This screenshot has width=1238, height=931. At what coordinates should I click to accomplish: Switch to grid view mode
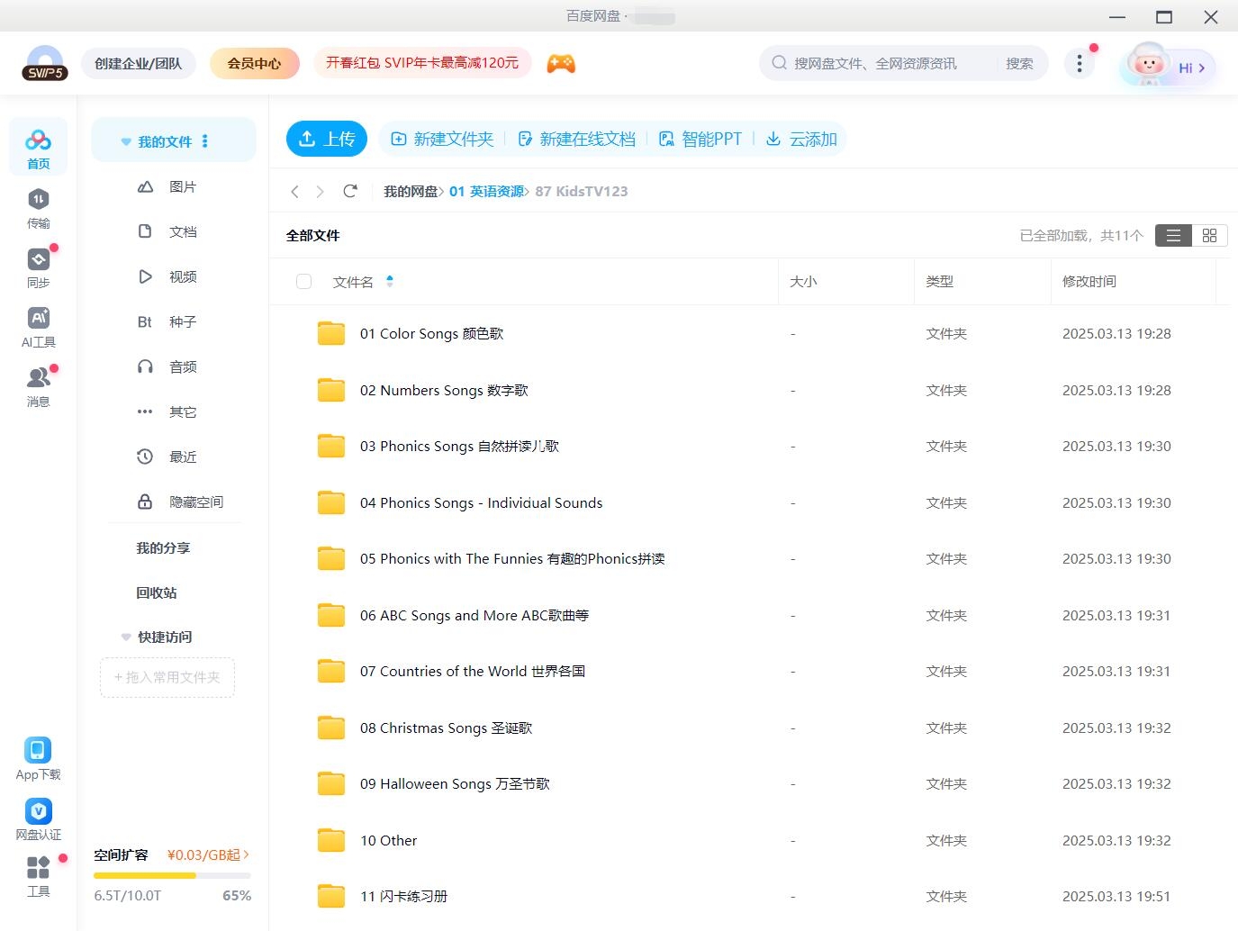(x=1209, y=235)
